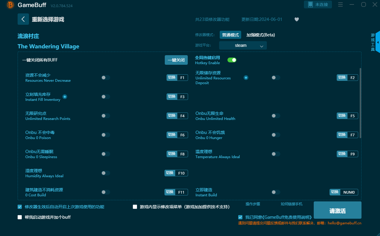Open 操作步骤 link
Image resolution: width=380 pixels, height=236 pixels.
[253, 204]
